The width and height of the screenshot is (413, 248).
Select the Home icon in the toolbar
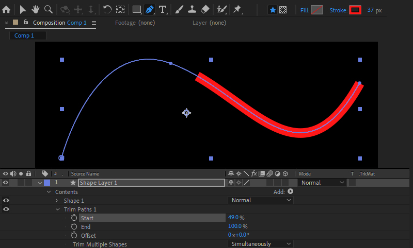pyautogui.click(x=6, y=9)
